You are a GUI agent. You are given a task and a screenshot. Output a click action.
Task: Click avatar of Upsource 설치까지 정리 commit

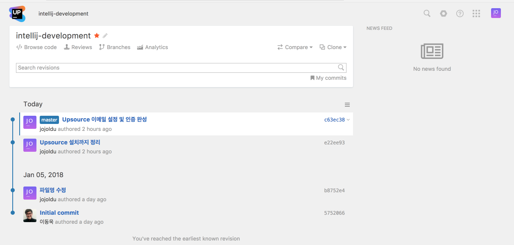coord(30,145)
